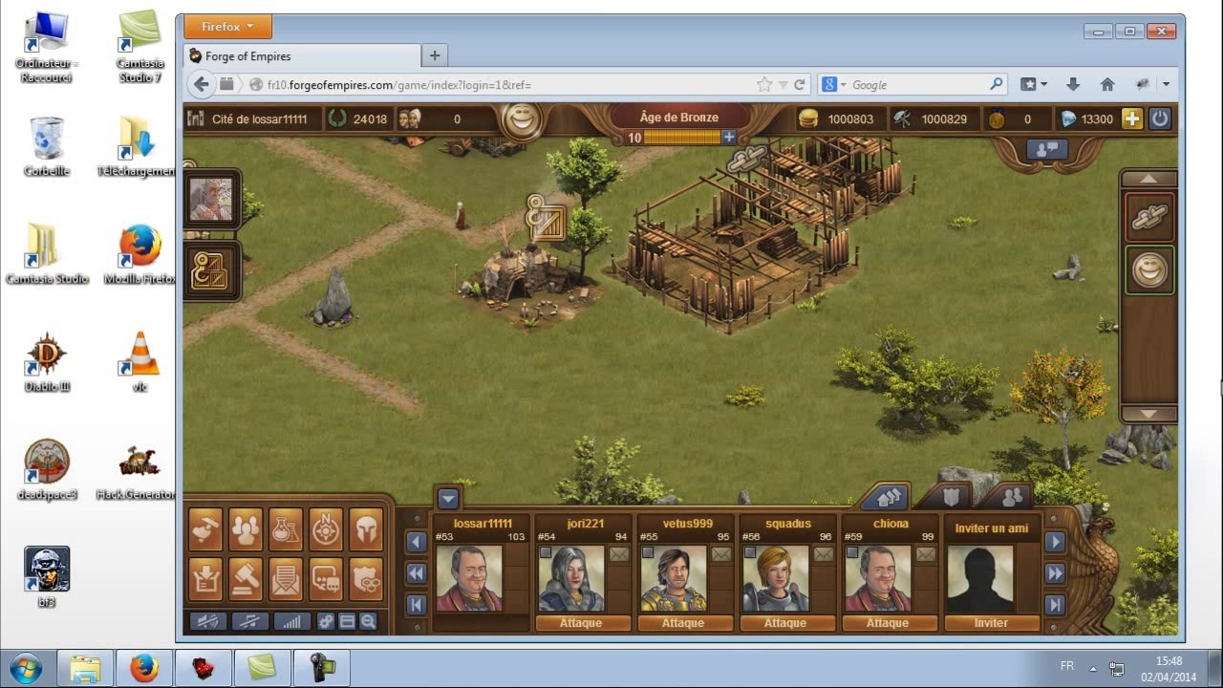This screenshot has height=688, width=1223.
Task: Toggle fullscreen window icon
Action: pyautogui.click(x=347, y=621)
